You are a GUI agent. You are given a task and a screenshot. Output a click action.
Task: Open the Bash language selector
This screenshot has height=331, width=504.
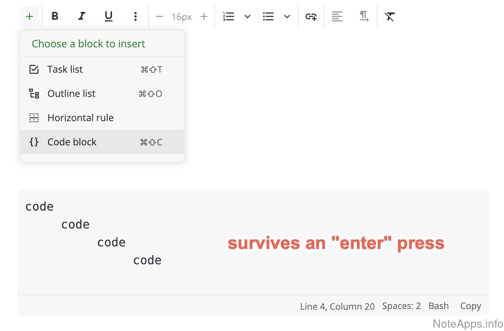click(x=439, y=306)
